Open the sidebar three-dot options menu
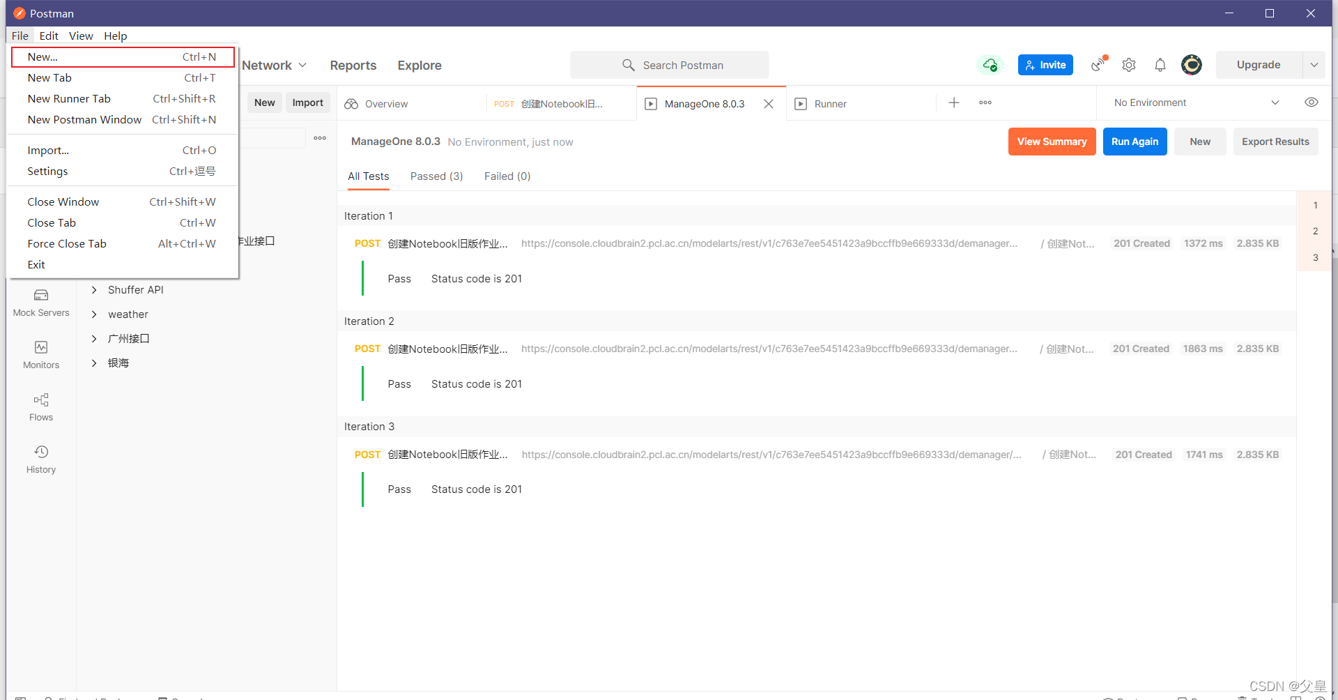The height and width of the screenshot is (700, 1338). click(320, 138)
